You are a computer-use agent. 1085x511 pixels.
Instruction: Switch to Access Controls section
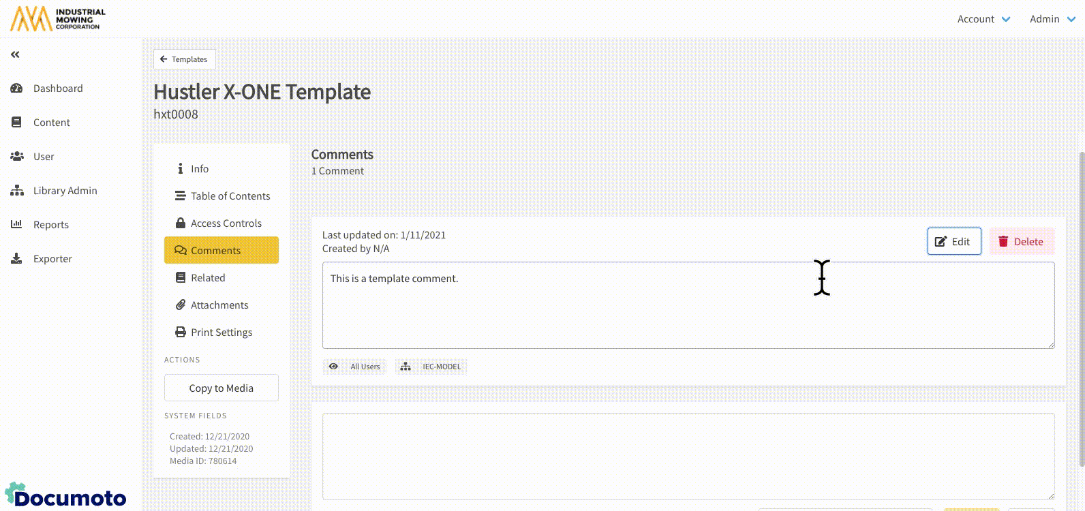pos(226,223)
